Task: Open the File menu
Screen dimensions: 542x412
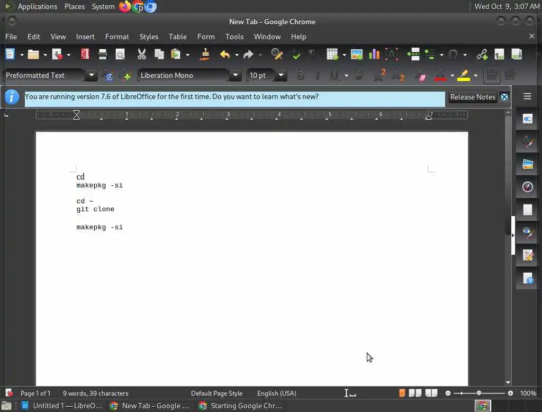Action: (11, 37)
